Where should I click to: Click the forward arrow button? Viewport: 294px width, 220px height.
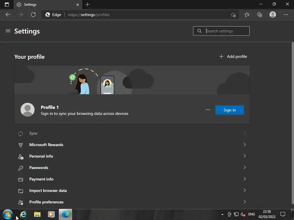(x=21, y=15)
